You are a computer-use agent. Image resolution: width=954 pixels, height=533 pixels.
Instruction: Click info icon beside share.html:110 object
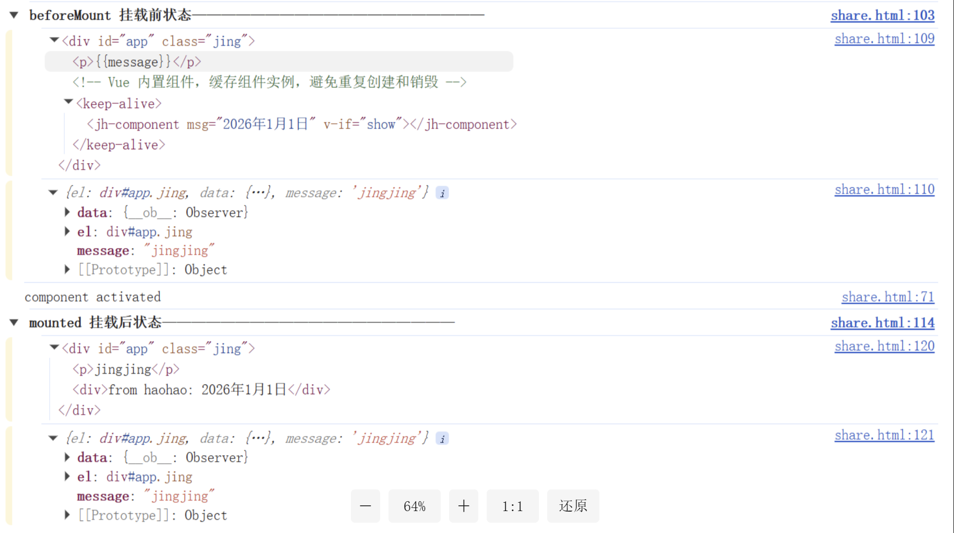(442, 193)
